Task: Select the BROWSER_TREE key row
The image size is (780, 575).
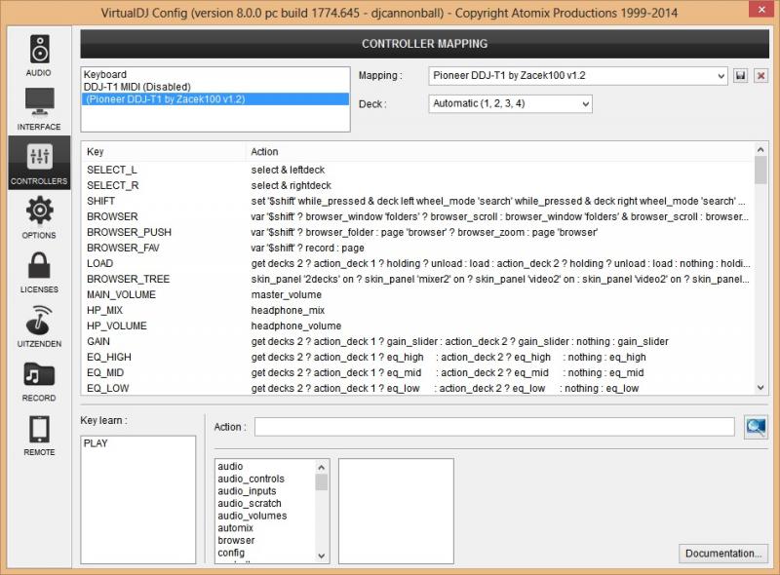Action: (417, 279)
